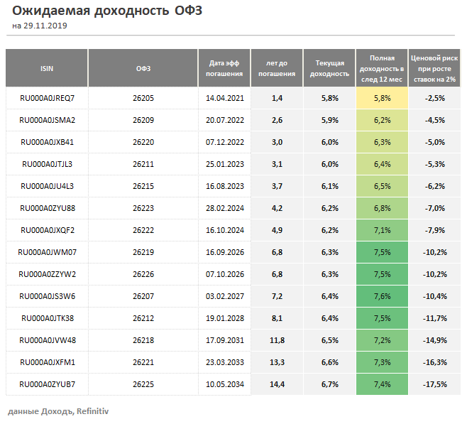Click the ОФЗ column header
The image size is (467, 424).
[x=143, y=68]
